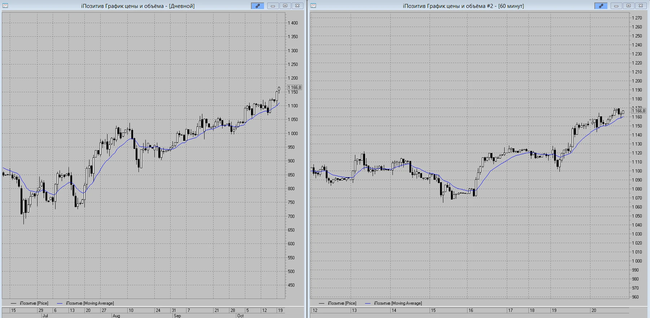Screen dimensions: 650x318
Task: Toggle the link icon in the Дневной chart window
Action: pos(258,6)
